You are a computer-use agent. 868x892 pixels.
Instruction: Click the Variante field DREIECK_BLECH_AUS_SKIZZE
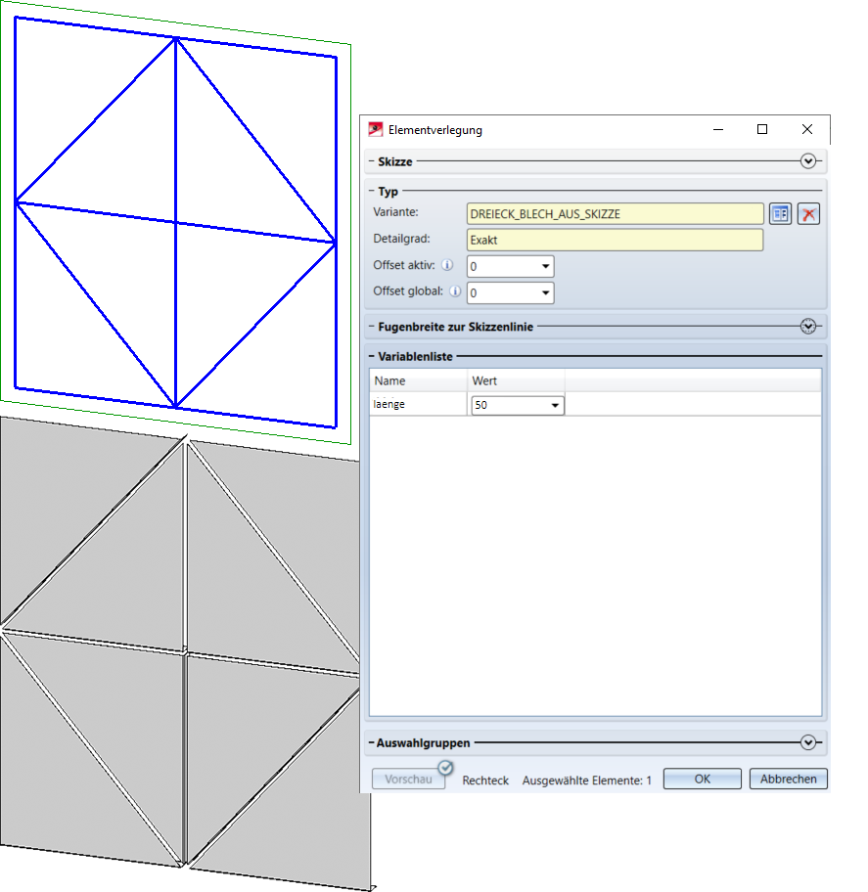click(x=615, y=214)
